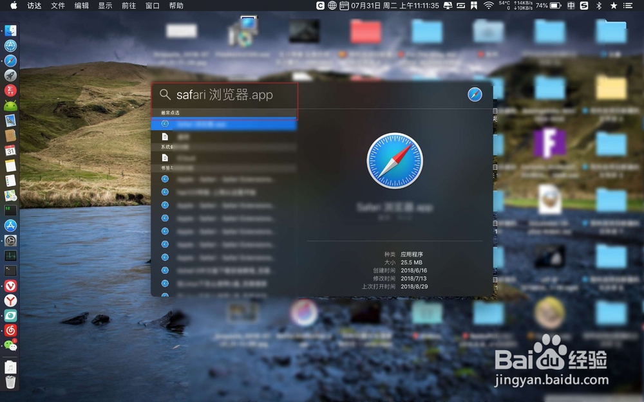This screenshot has width=644, height=402.
Task: Open Calendar in the Dock
Action: [10, 151]
